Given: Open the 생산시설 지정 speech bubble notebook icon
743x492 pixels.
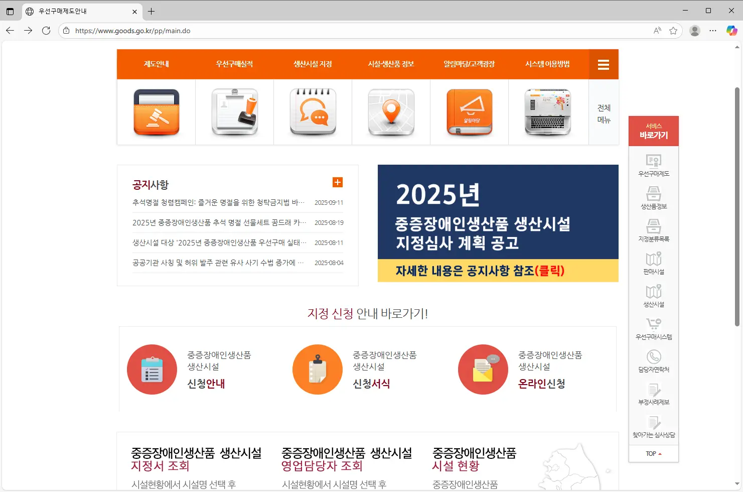Looking at the screenshot, I should pyautogui.click(x=313, y=112).
